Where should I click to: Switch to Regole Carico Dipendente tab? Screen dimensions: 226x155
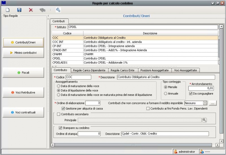tap(89, 70)
